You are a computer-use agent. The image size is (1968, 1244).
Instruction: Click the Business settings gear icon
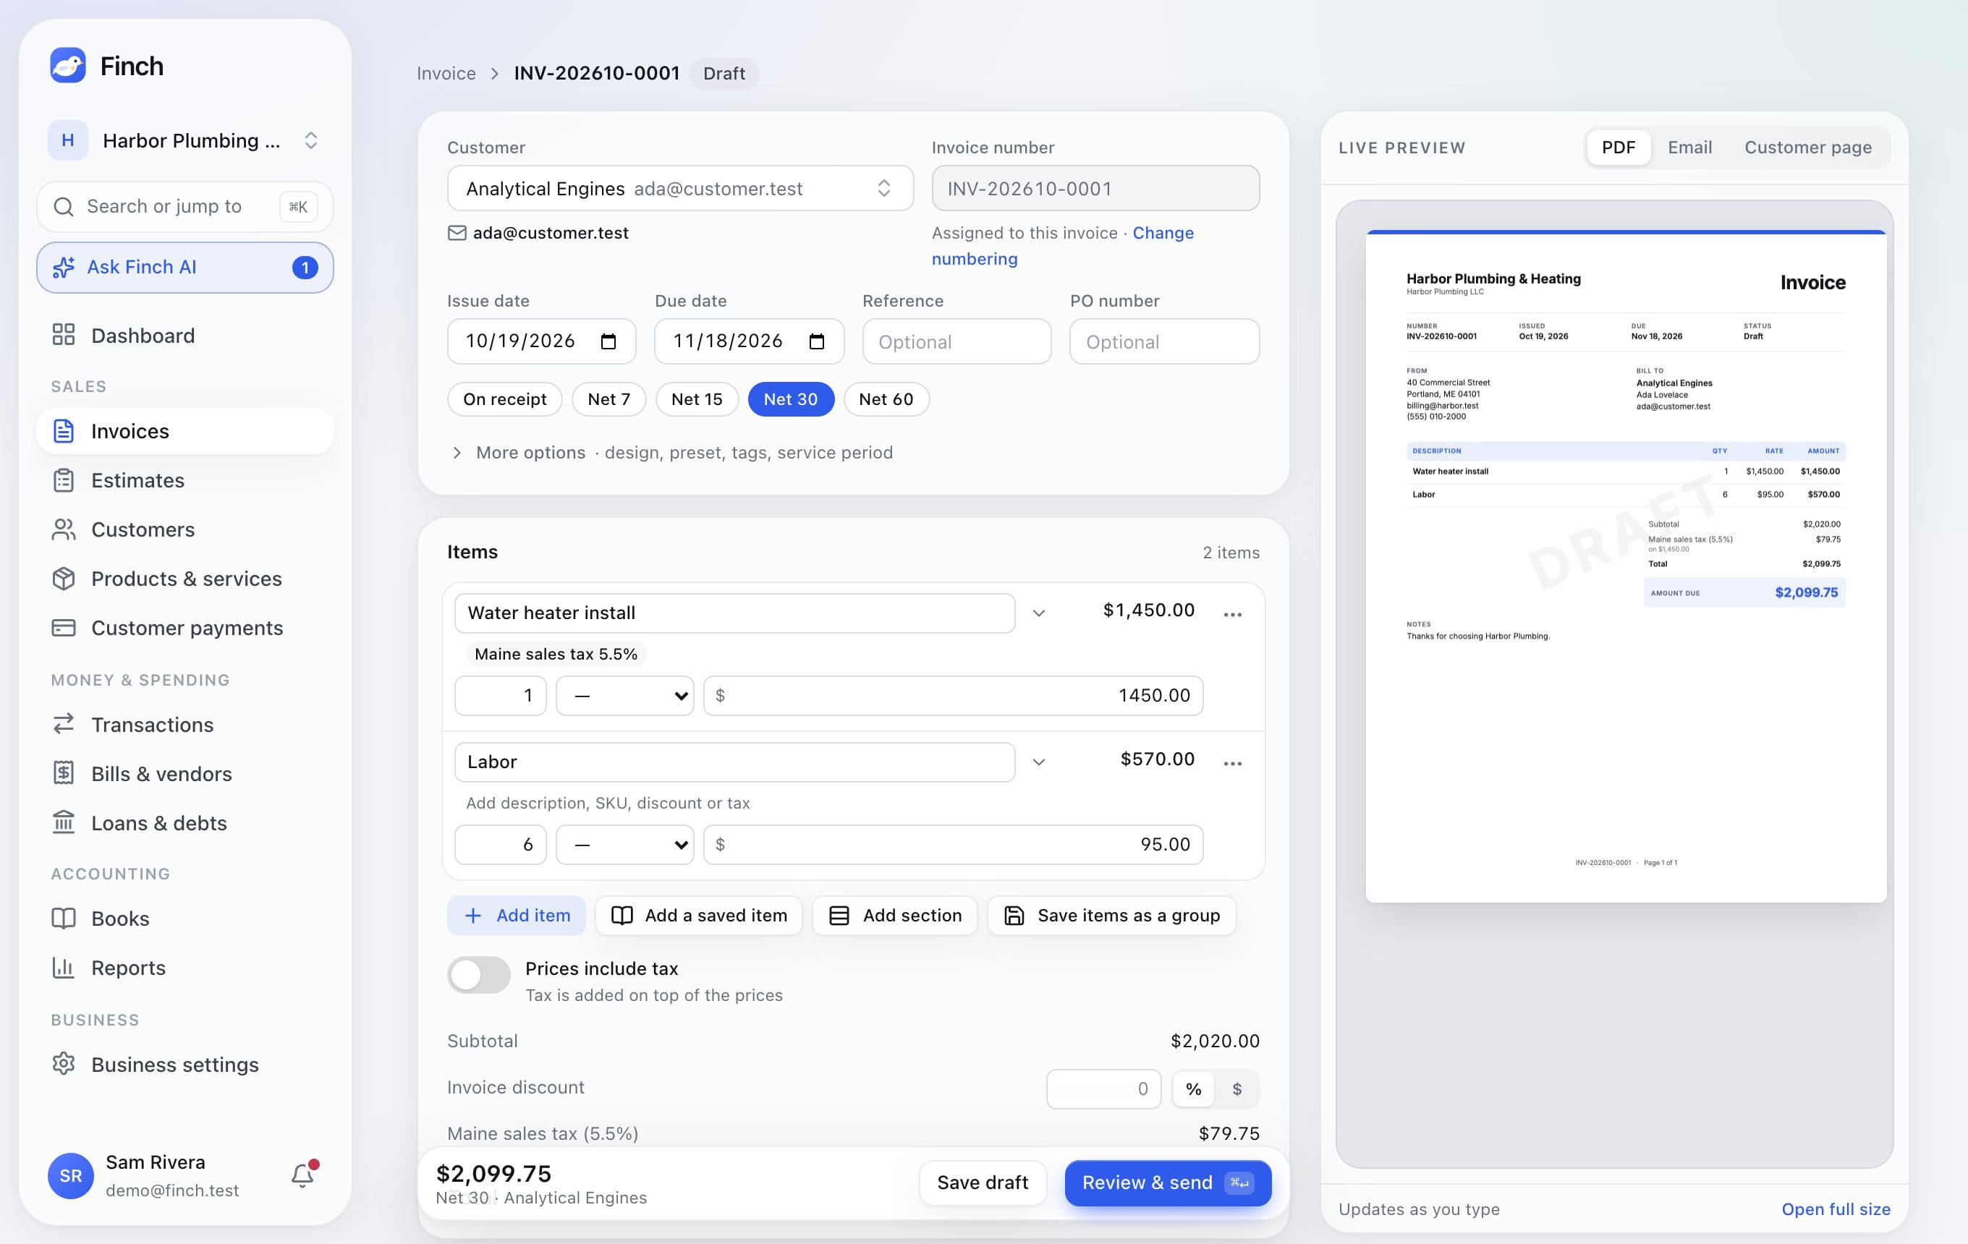click(x=64, y=1063)
